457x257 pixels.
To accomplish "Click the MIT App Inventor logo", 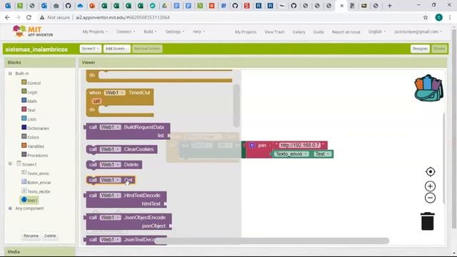I will (x=33, y=31).
